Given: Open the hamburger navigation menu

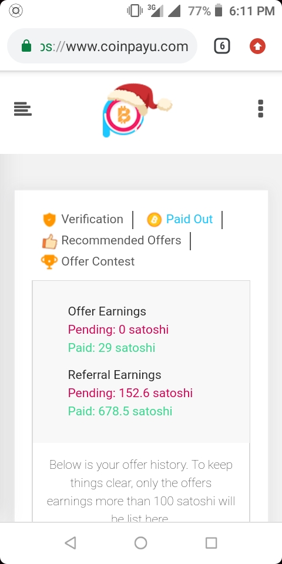Looking at the screenshot, I should [23, 109].
